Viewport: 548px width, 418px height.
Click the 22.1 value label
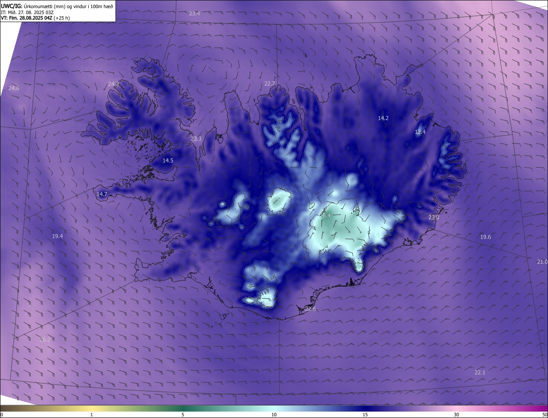tap(480, 373)
